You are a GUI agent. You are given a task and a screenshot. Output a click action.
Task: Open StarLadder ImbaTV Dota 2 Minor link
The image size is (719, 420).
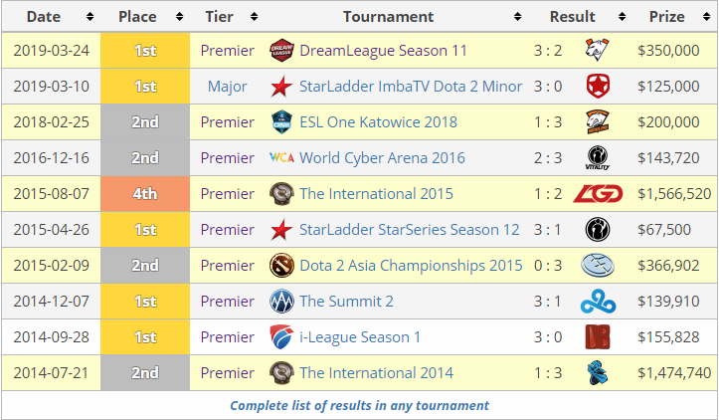click(411, 87)
